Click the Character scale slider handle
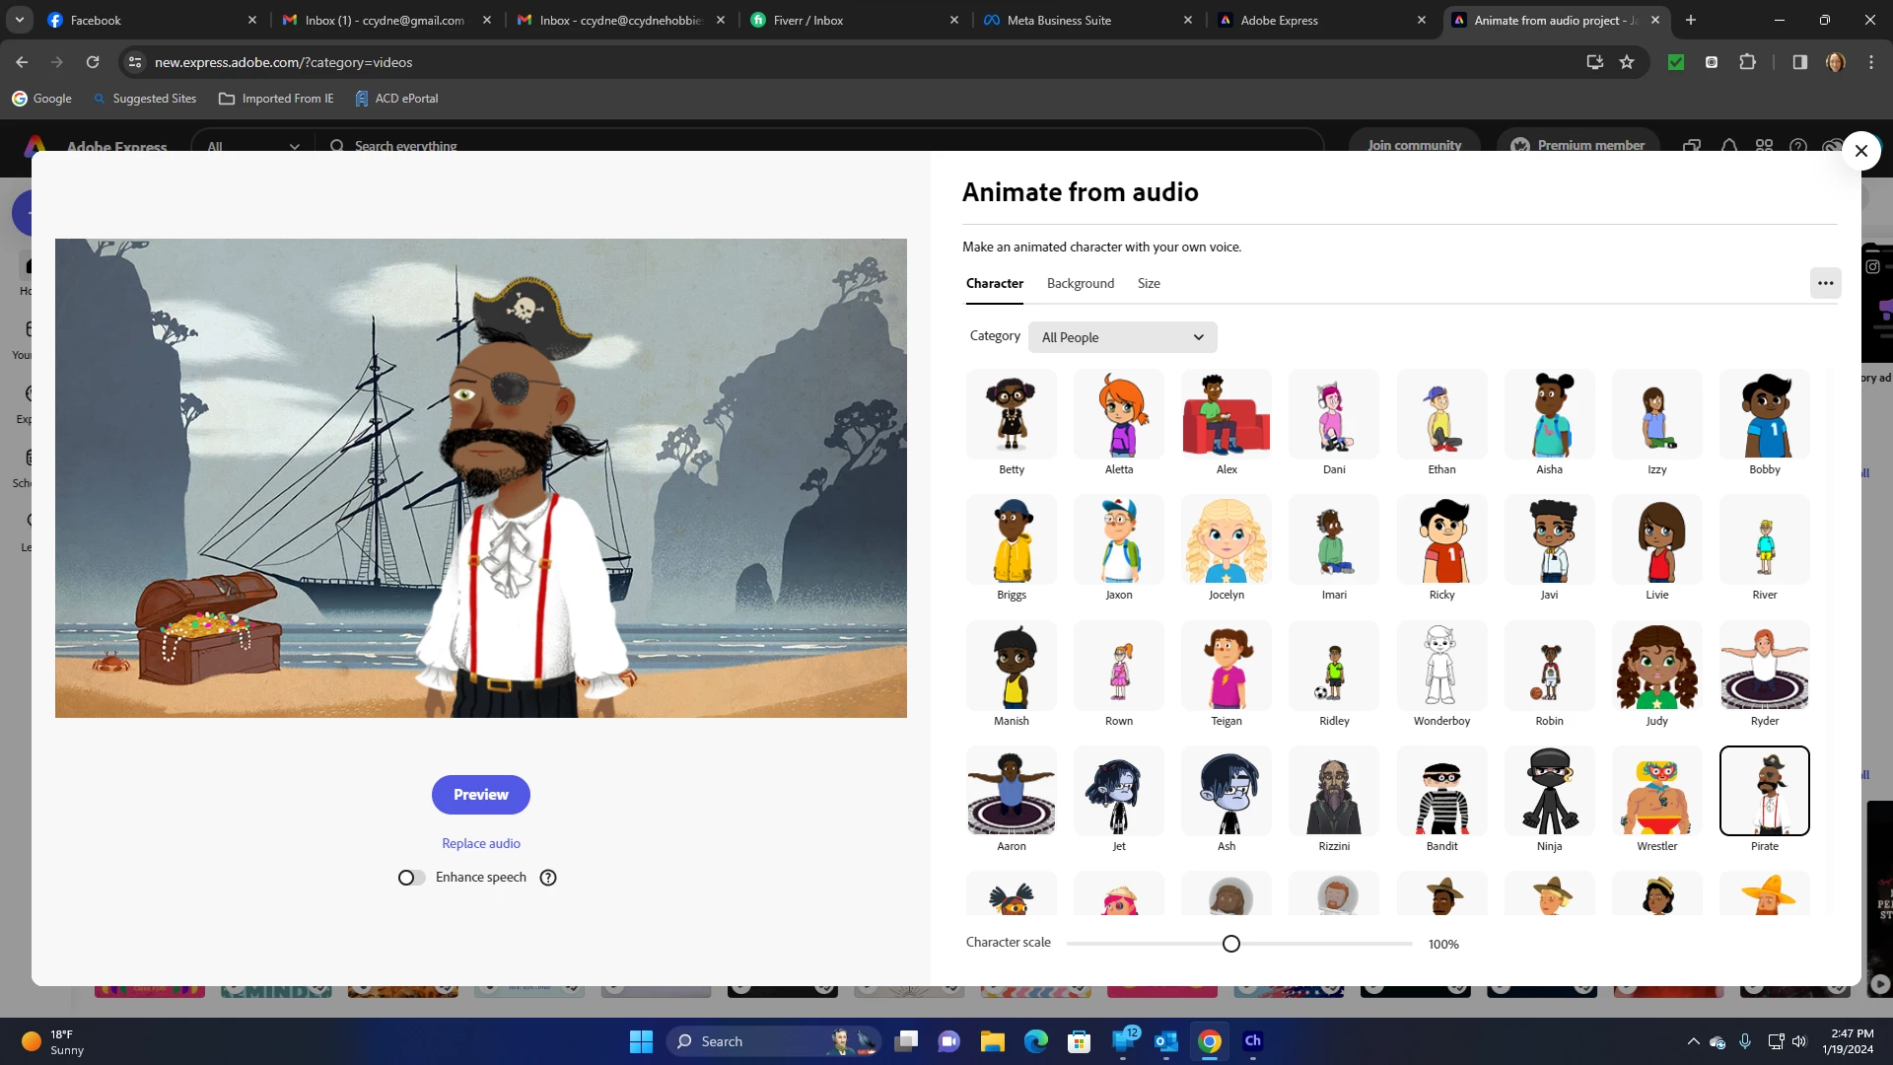This screenshot has height=1065, width=1893. pos(1230,944)
